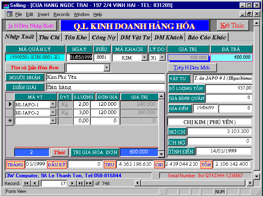Click the TÍNH ĐẾN date 14/05/1999
This screenshot has width=263, height=197.
click(x=224, y=151)
